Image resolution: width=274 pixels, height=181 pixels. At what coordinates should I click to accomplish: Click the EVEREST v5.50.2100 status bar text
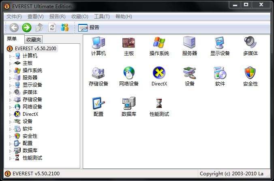[36, 173]
